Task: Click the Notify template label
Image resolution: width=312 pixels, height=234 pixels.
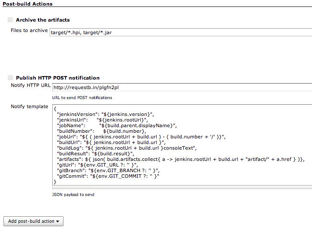Action: pos(29,106)
